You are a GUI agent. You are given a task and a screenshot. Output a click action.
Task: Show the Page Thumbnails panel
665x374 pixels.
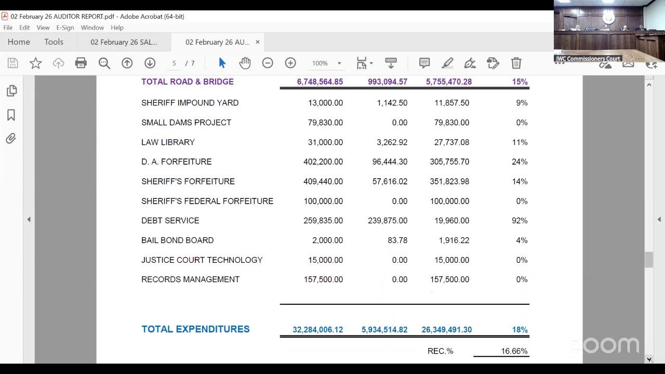tap(11, 91)
